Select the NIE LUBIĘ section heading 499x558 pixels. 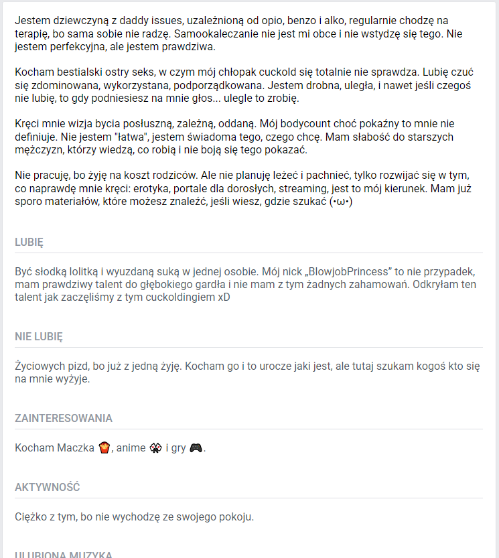click(39, 336)
